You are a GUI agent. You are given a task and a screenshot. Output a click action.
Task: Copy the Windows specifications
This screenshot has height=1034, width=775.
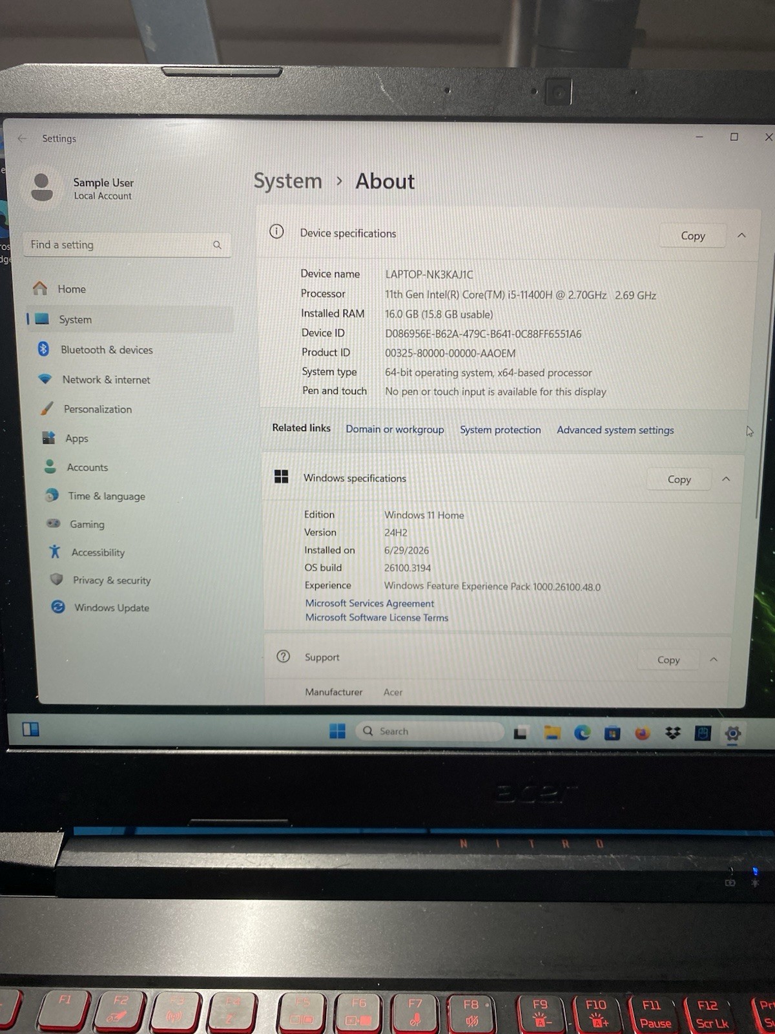(x=679, y=479)
